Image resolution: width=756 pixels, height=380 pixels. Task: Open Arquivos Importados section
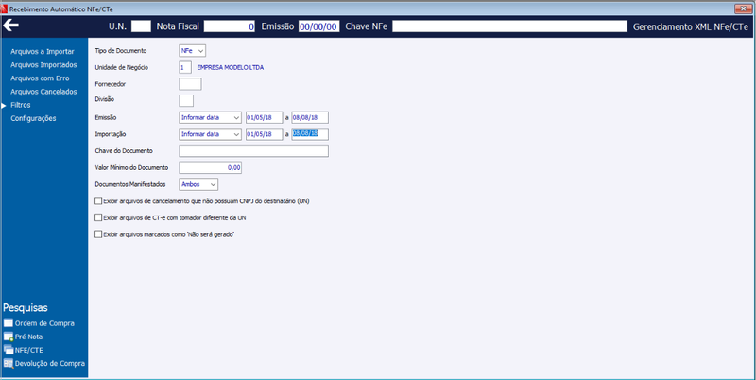(43, 64)
